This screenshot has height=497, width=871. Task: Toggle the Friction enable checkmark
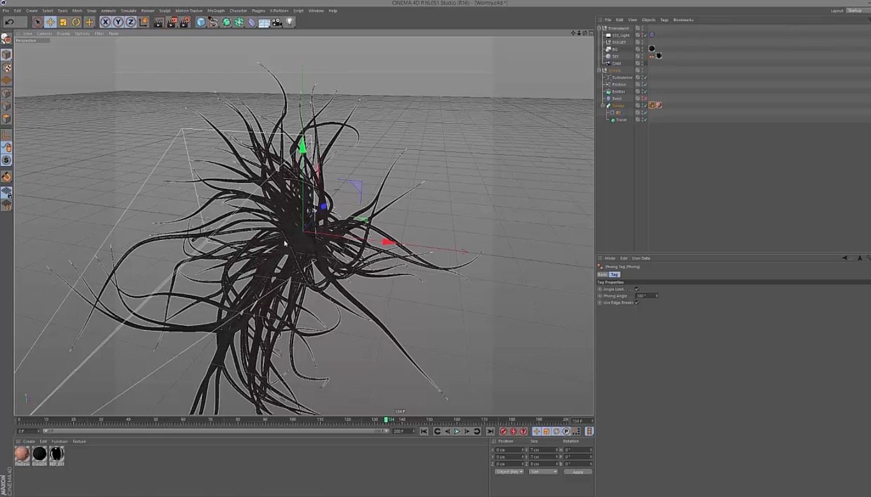645,84
